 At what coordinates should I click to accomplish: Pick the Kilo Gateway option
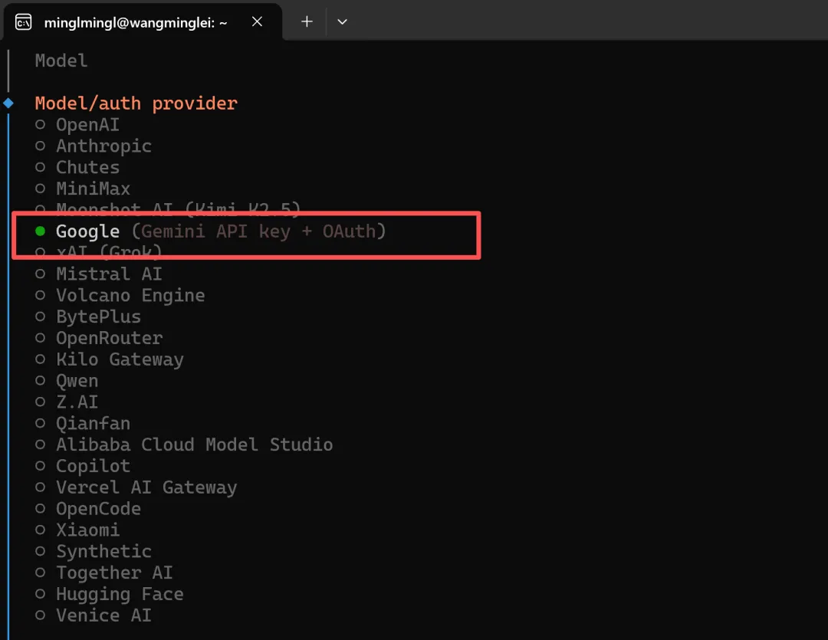pos(41,359)
